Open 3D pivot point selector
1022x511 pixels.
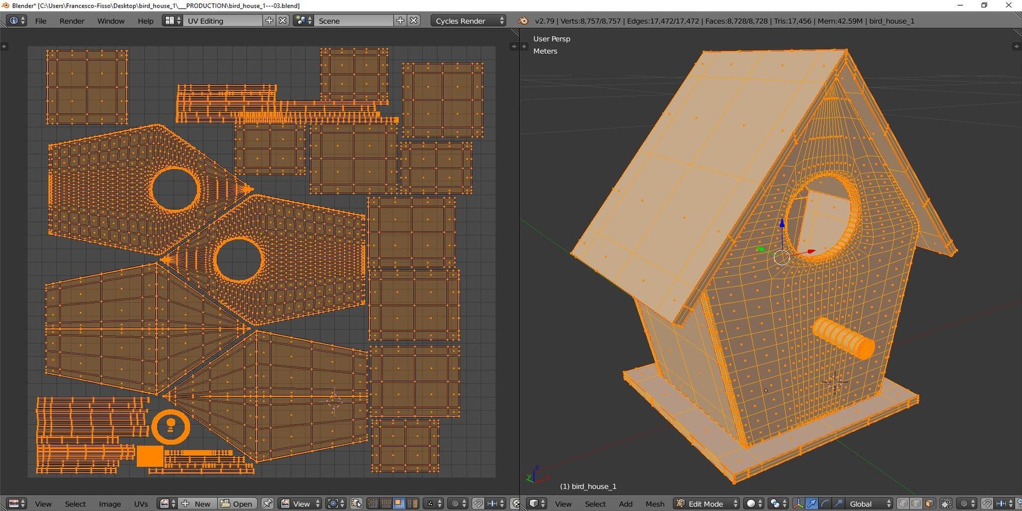tap(778, 504)
